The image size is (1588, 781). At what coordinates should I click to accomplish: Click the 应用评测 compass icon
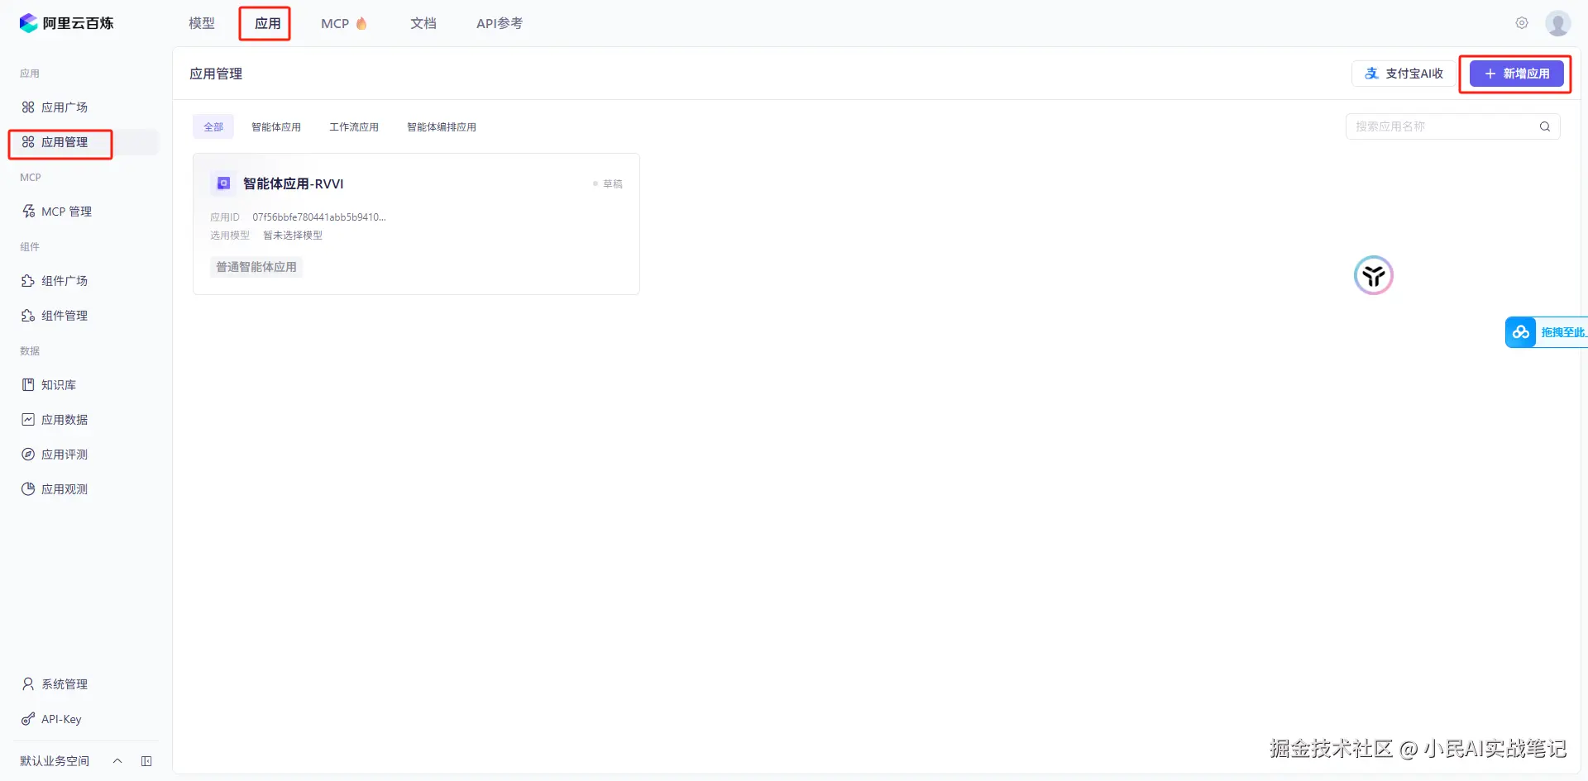28,455
